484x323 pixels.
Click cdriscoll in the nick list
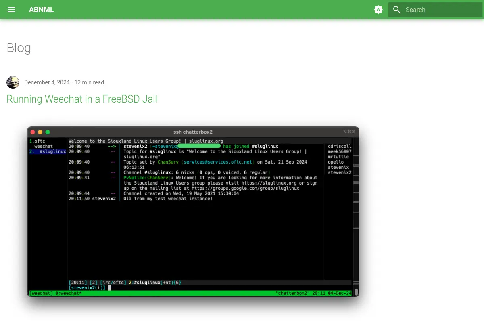click(x=340, y=146)
